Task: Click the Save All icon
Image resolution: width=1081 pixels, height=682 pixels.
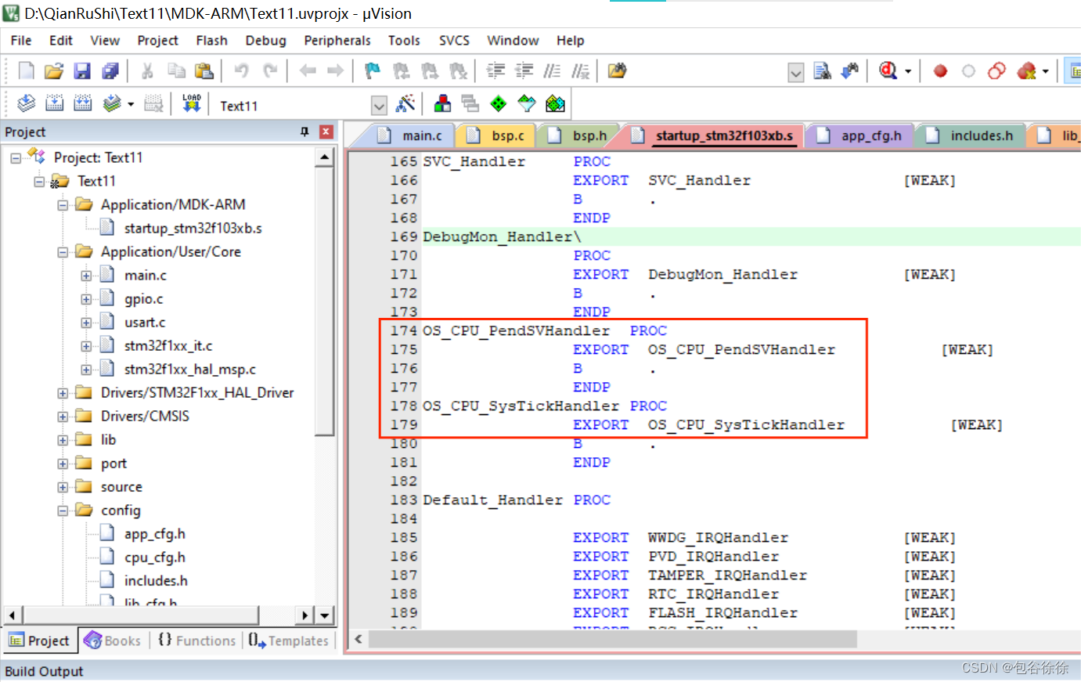Action: 110,71
